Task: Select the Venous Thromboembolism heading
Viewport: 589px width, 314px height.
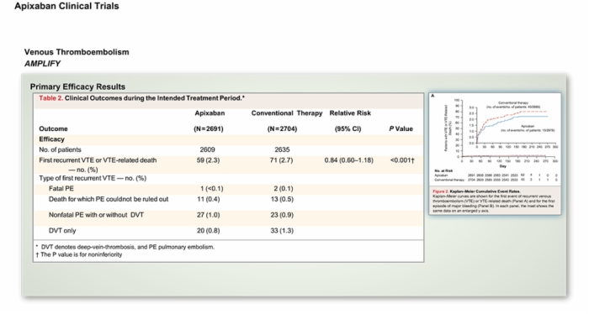Action: [77, 52]
